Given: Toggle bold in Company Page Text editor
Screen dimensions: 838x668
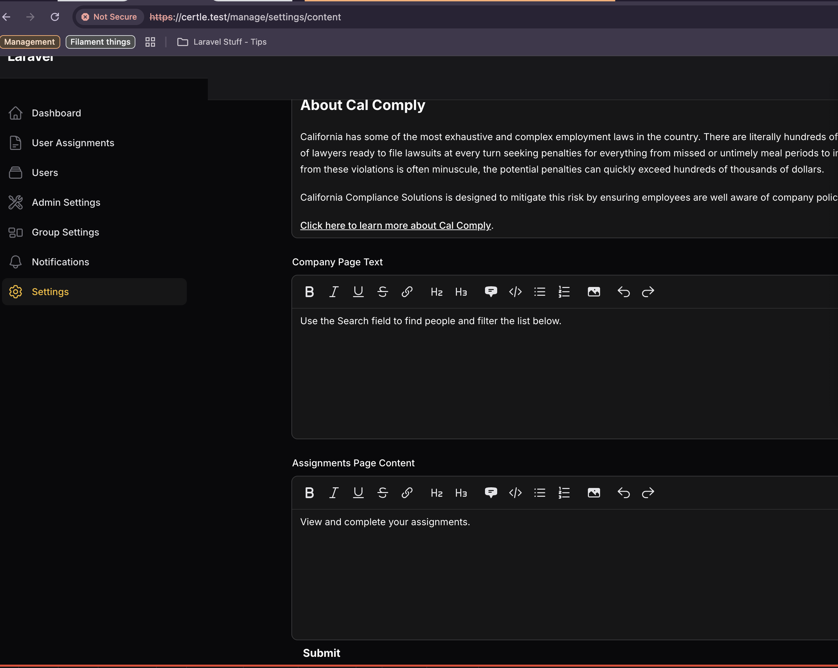Looking at the screenshot, I should 309,292.
